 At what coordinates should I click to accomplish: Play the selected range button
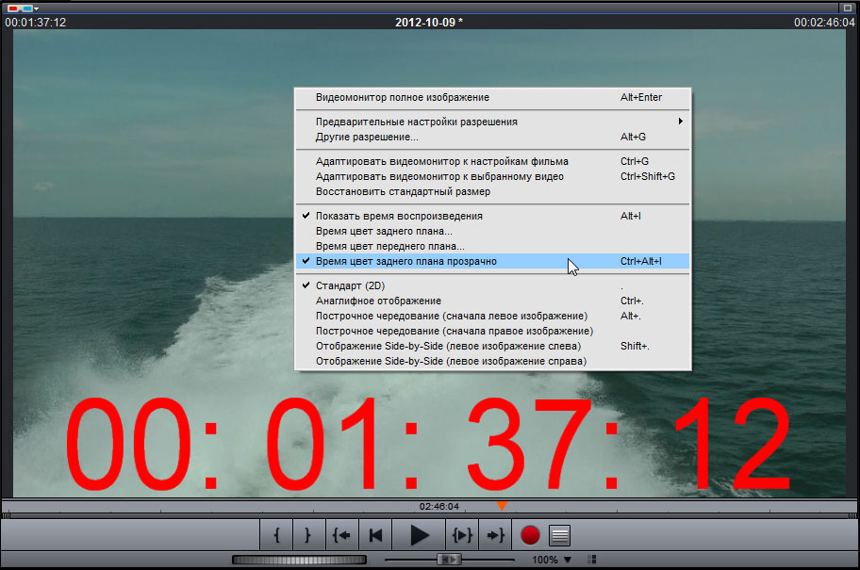[462, 535]
